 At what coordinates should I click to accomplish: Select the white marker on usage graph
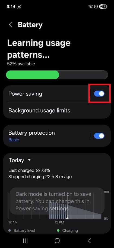pos(67,218)
